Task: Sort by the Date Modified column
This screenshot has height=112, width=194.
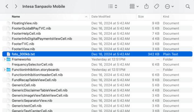Action: coord(101,17)
